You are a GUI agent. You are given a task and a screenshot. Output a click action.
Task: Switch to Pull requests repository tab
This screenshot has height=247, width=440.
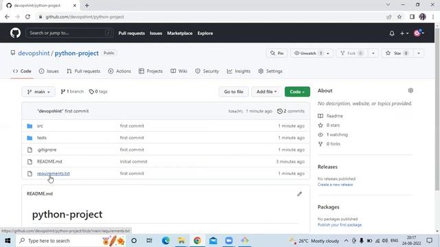(83, 71)
